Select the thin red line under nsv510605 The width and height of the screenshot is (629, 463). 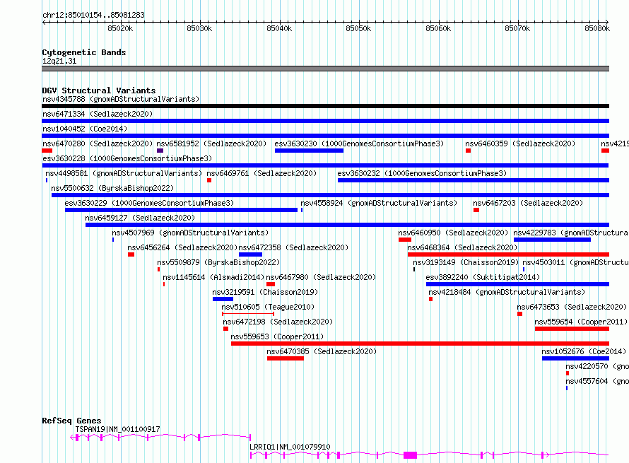[248, 313]
